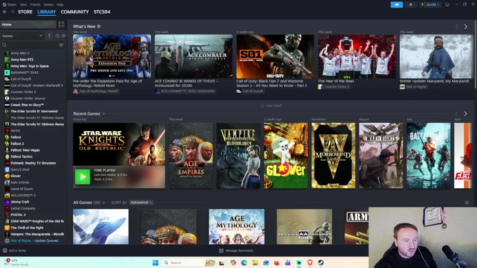Viewport: 477px width, 268px height.
Task: Enter Big Picture mode via monitor icon
Action: tap(447, 4)
